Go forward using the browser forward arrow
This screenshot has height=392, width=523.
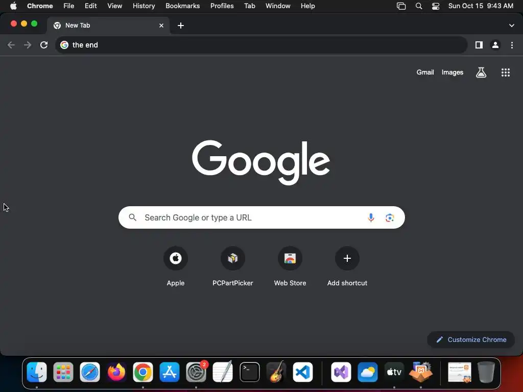click(28, 45)
